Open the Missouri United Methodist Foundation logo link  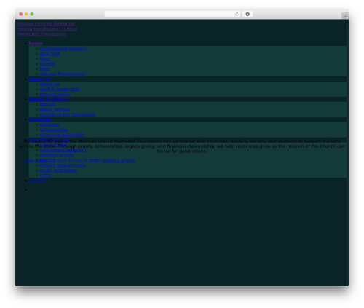coord(47,29)
